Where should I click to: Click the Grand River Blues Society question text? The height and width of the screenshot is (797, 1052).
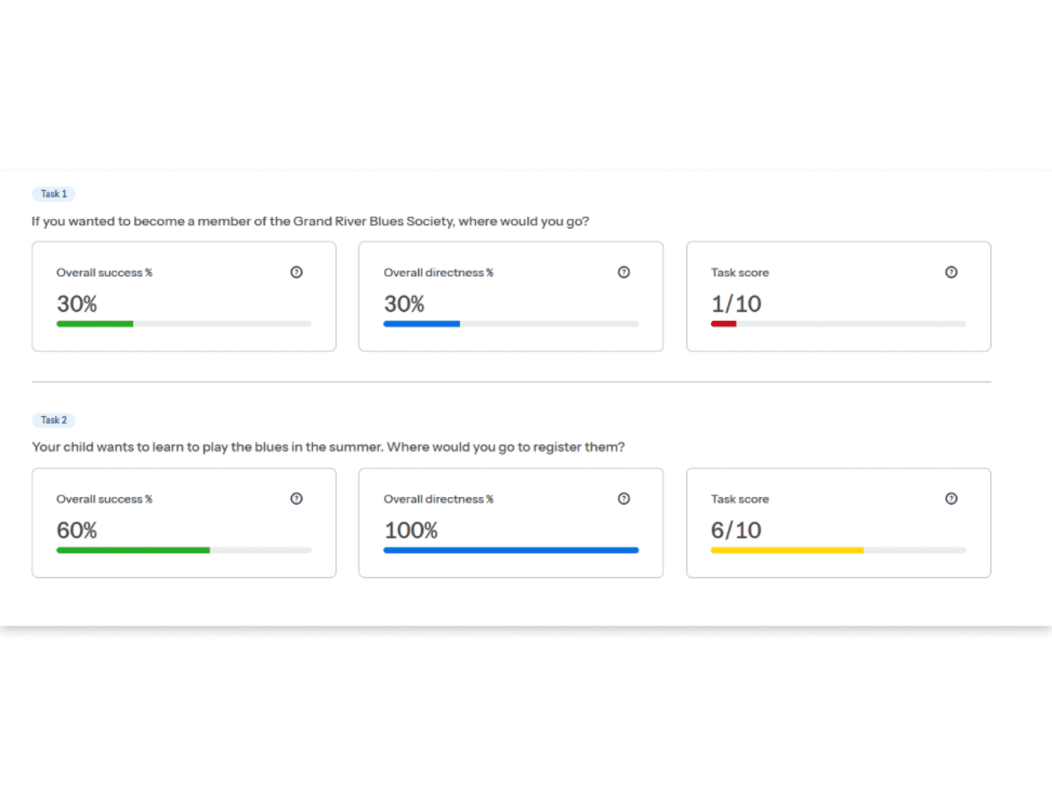(x=310, y=221)
